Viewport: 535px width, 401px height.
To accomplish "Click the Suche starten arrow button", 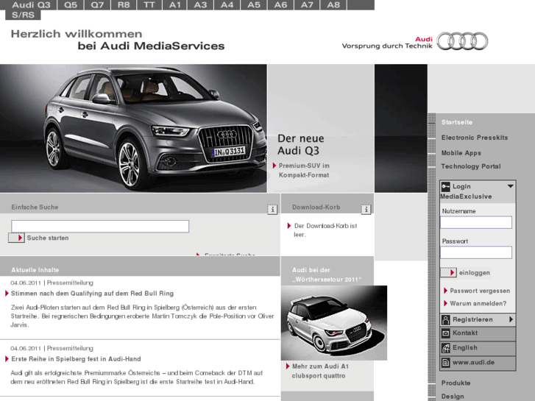I will 16,238.
